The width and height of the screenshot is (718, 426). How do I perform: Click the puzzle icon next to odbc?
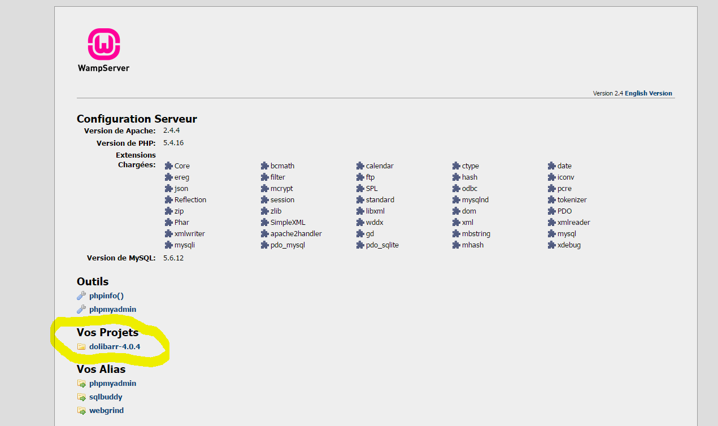coord(456,188)
